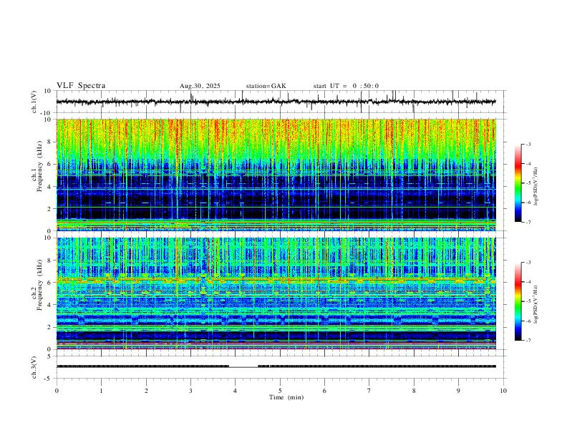Select the date text "Aug.30, 2025"

[x=200, y=86]
